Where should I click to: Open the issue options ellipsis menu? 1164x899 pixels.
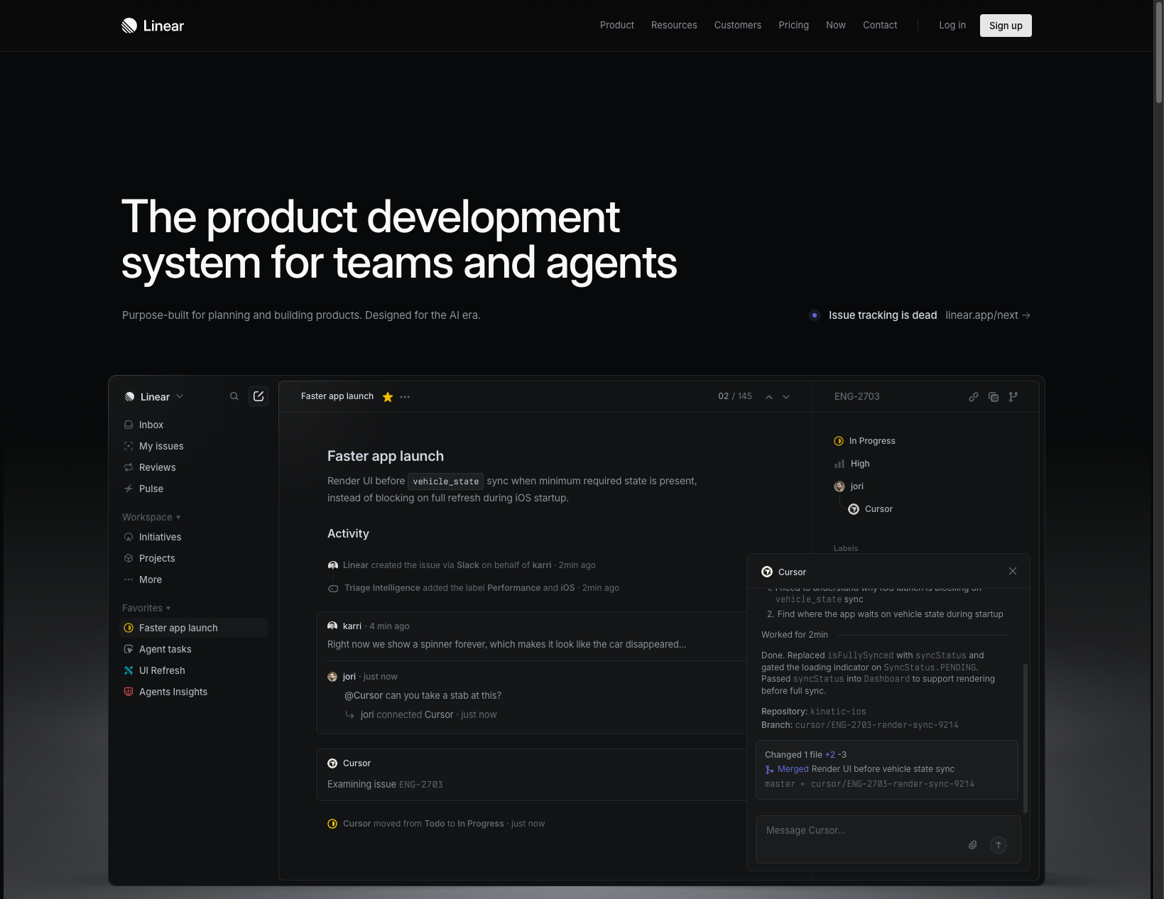point(405,397)
